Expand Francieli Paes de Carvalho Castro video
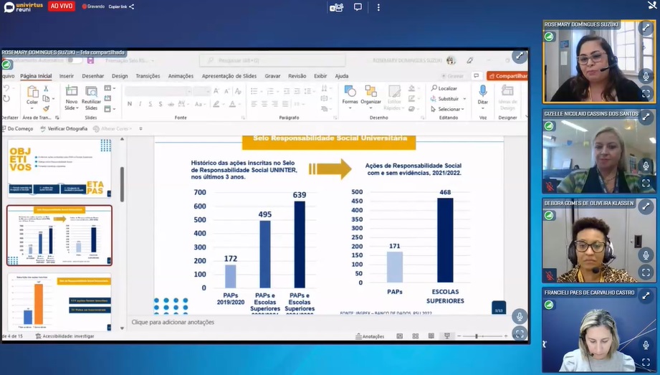 [646, 296]
